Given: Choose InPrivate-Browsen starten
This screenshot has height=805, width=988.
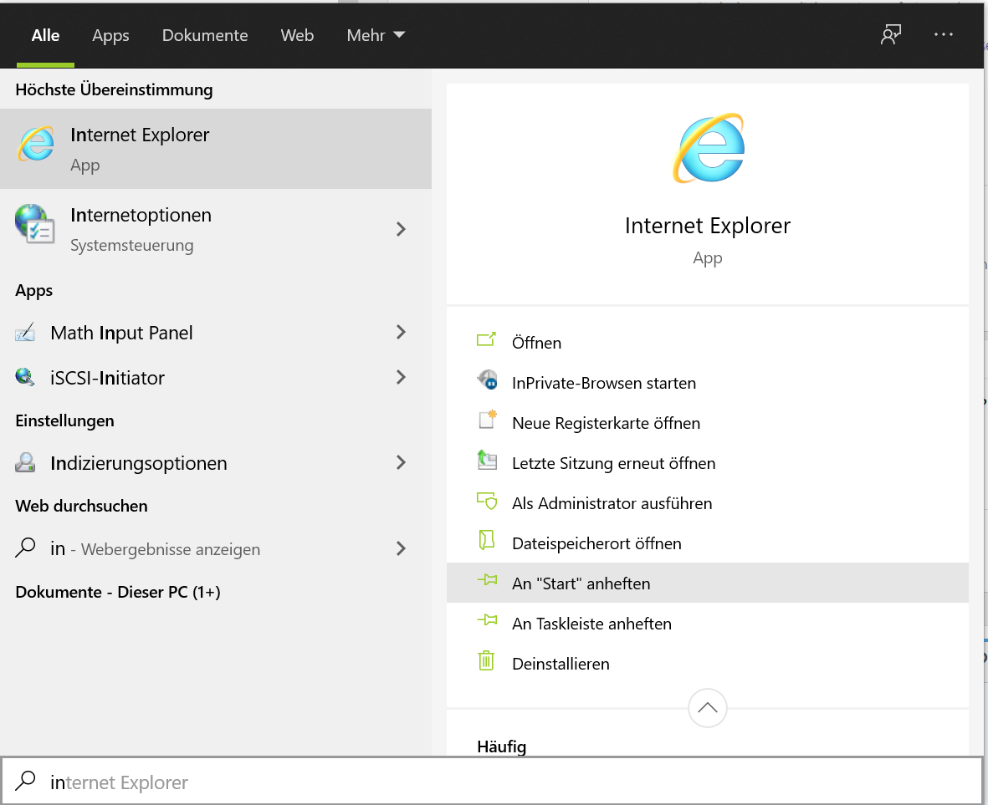Looking at the screenshot, I should click(708, 383).
